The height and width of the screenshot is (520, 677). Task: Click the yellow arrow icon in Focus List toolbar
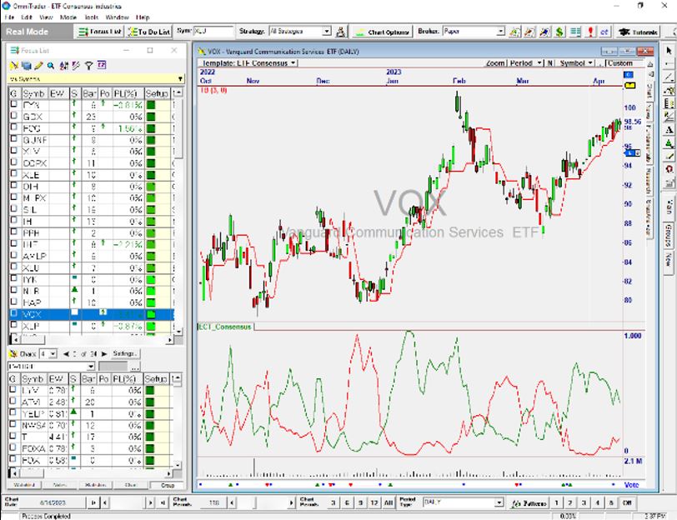pyautogui.click(x=14, y=66)
